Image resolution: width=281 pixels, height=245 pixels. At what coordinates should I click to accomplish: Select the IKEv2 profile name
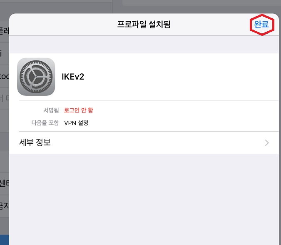pyautogui.click(x=73, y=77)
